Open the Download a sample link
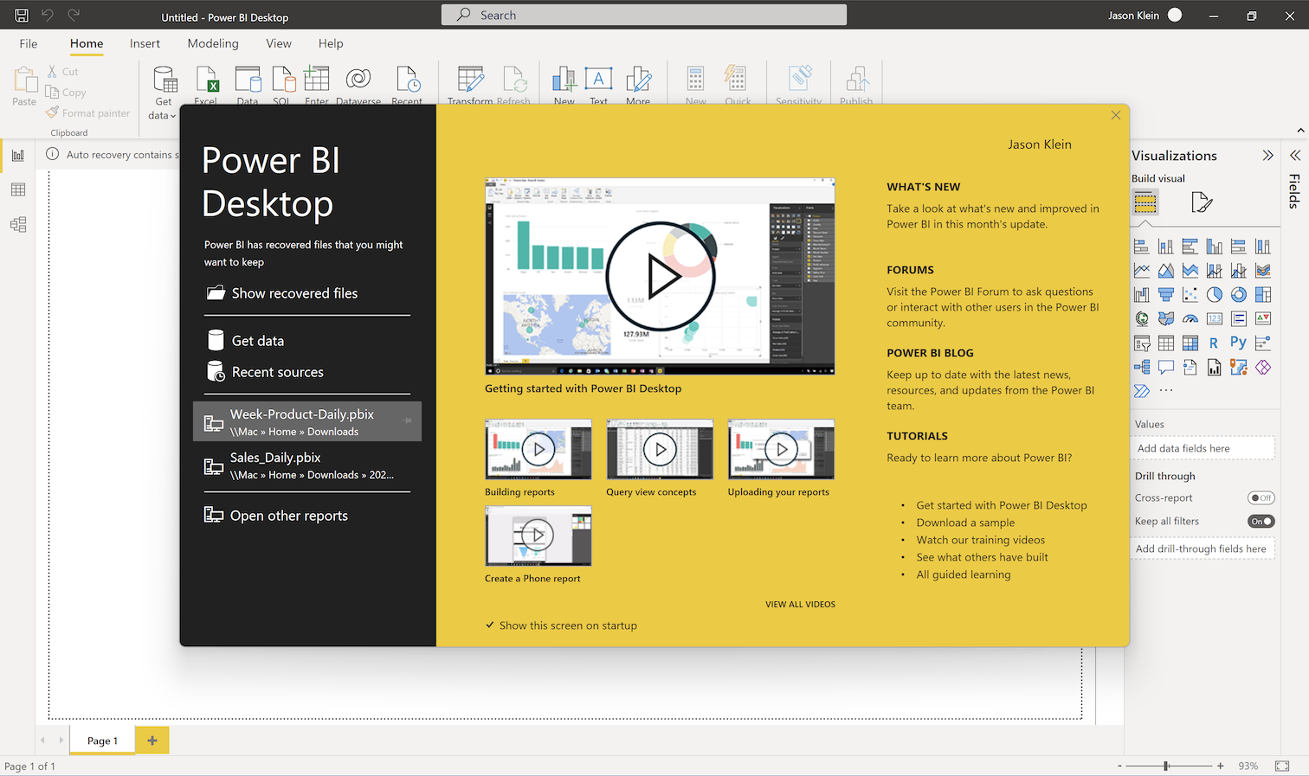 [x=965, y=523]
